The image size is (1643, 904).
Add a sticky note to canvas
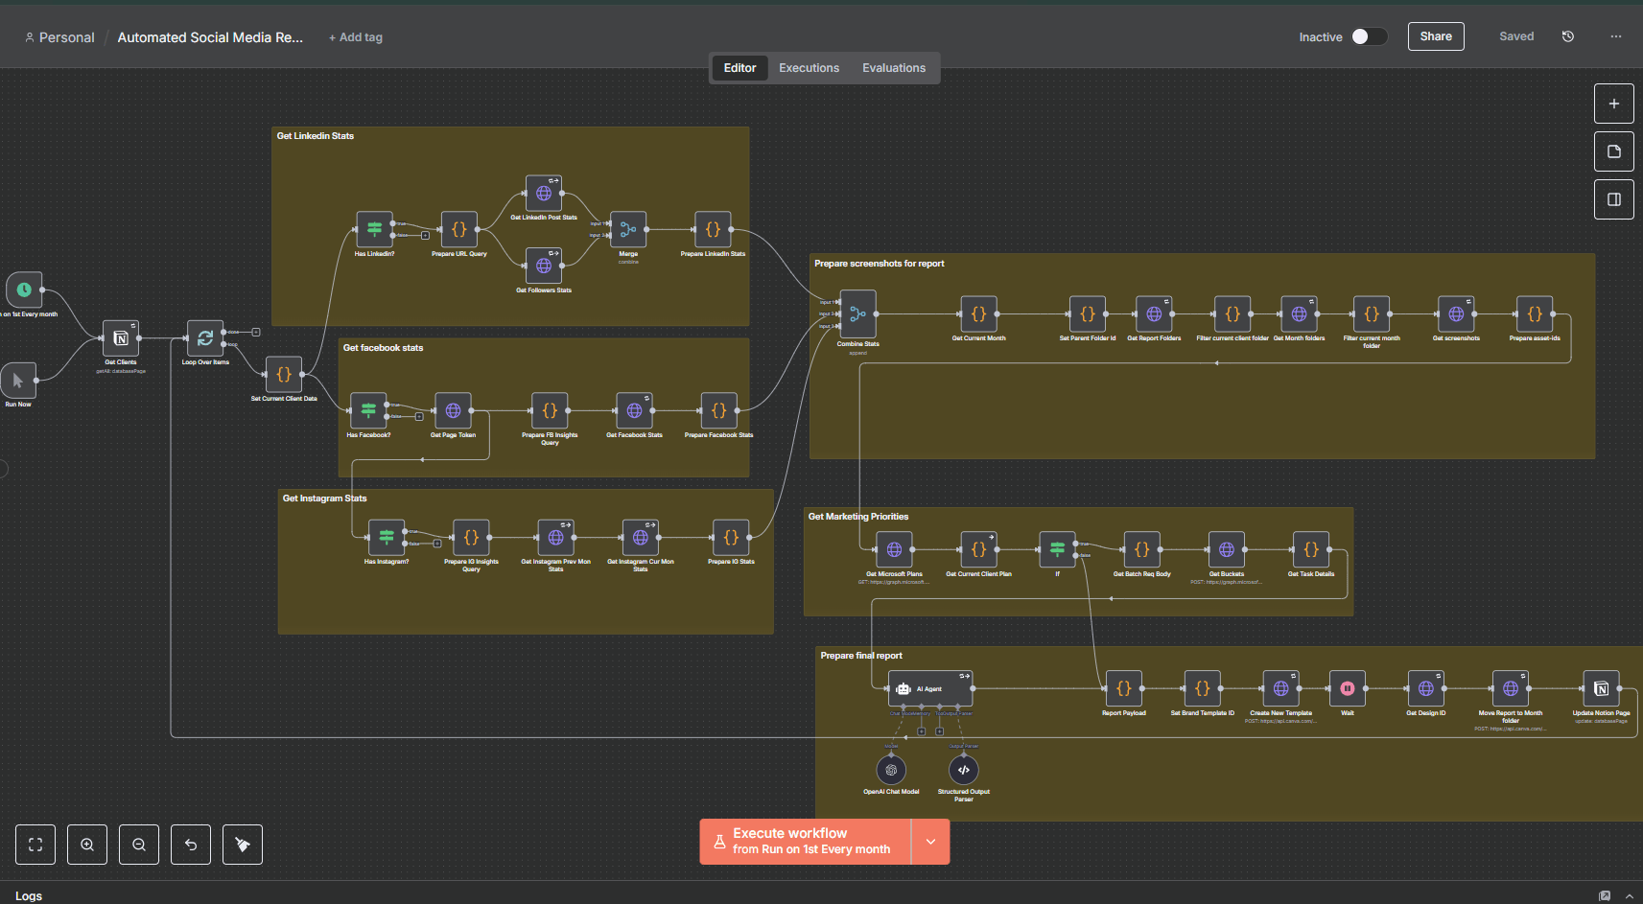click(1614, 151)
